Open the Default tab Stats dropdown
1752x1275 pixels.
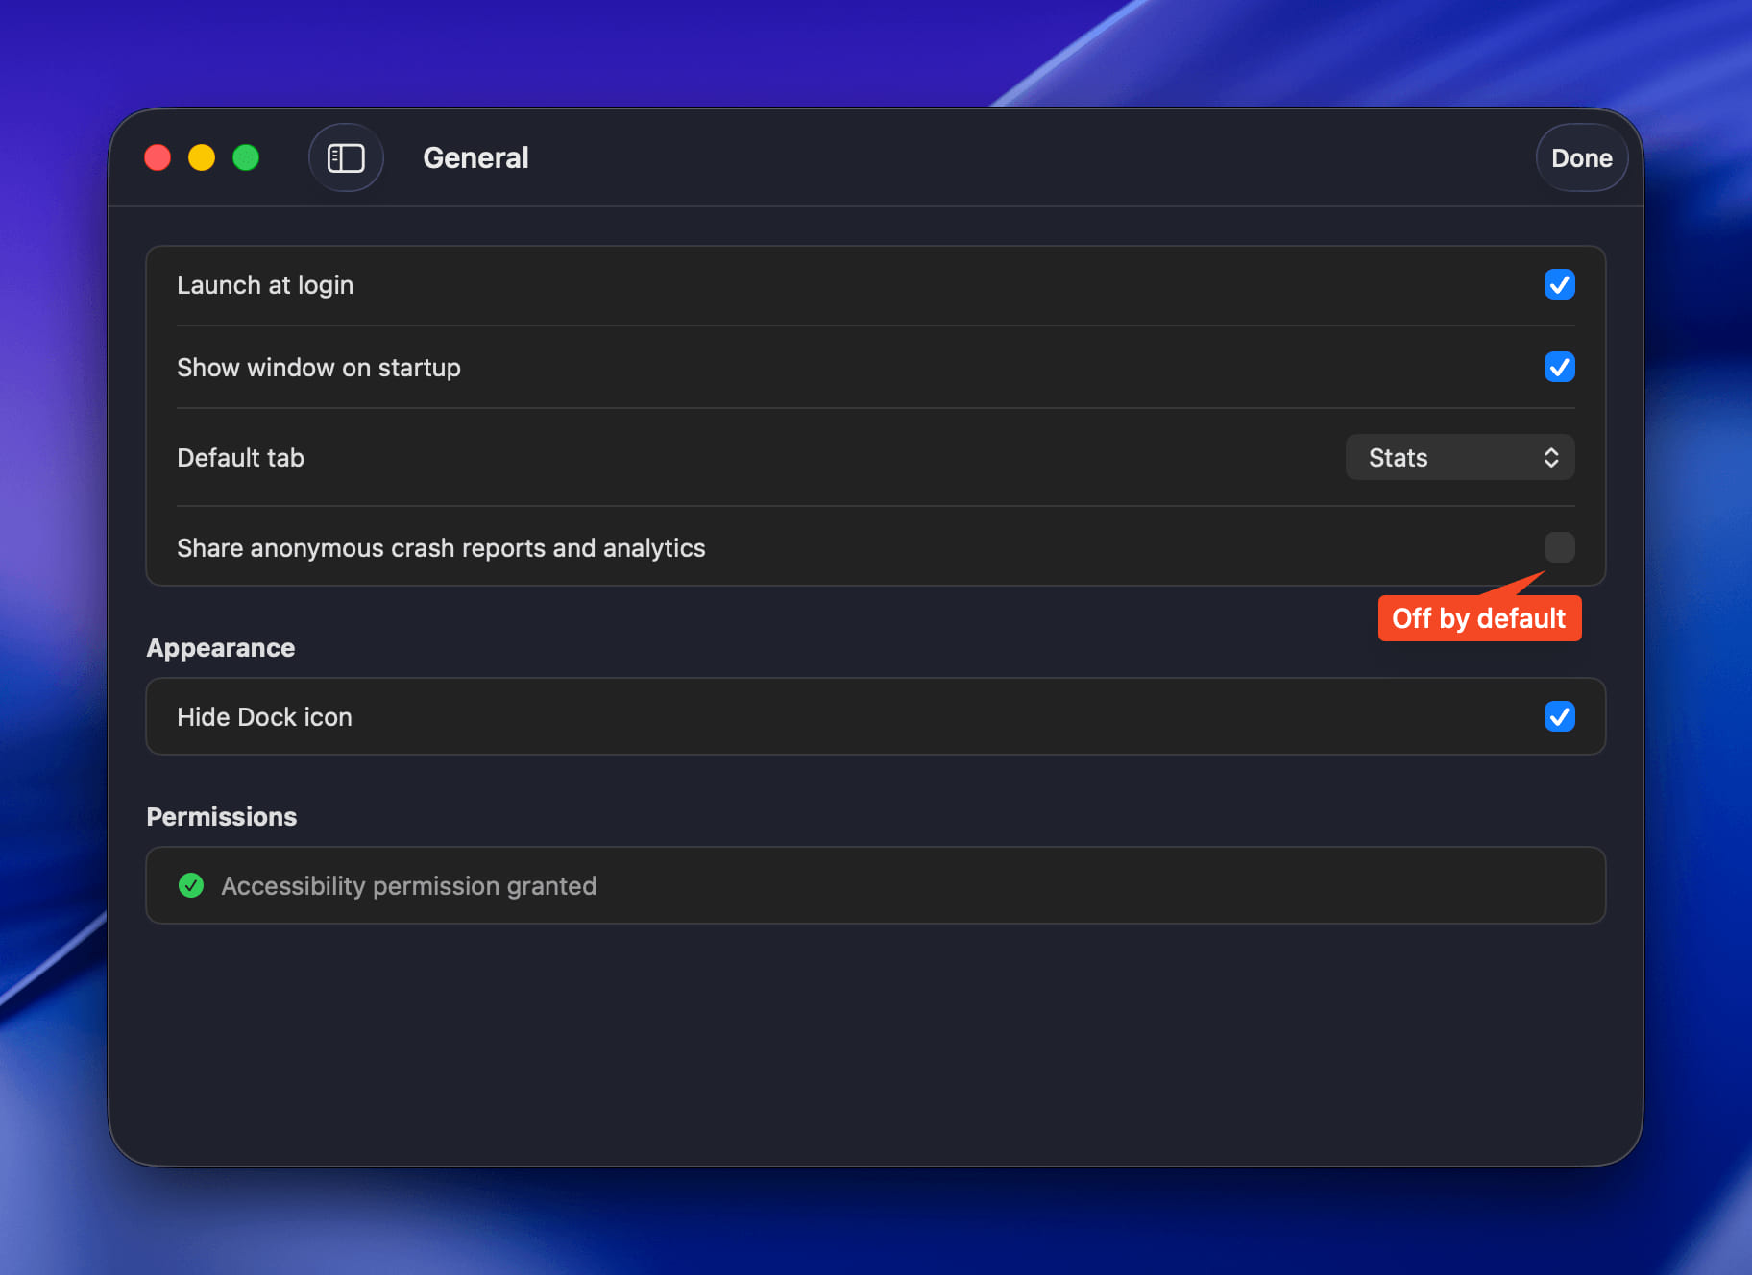click(1458, 458)
